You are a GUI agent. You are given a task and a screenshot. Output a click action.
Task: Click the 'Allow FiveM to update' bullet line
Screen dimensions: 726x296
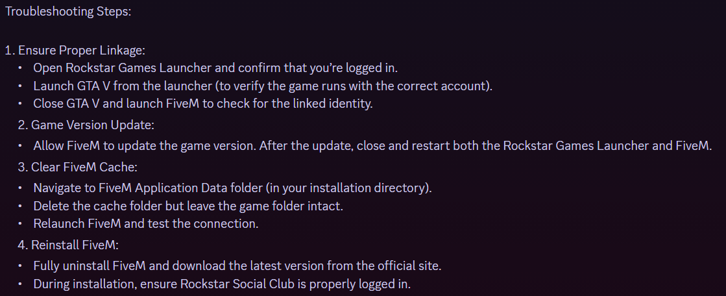[372, 145]
